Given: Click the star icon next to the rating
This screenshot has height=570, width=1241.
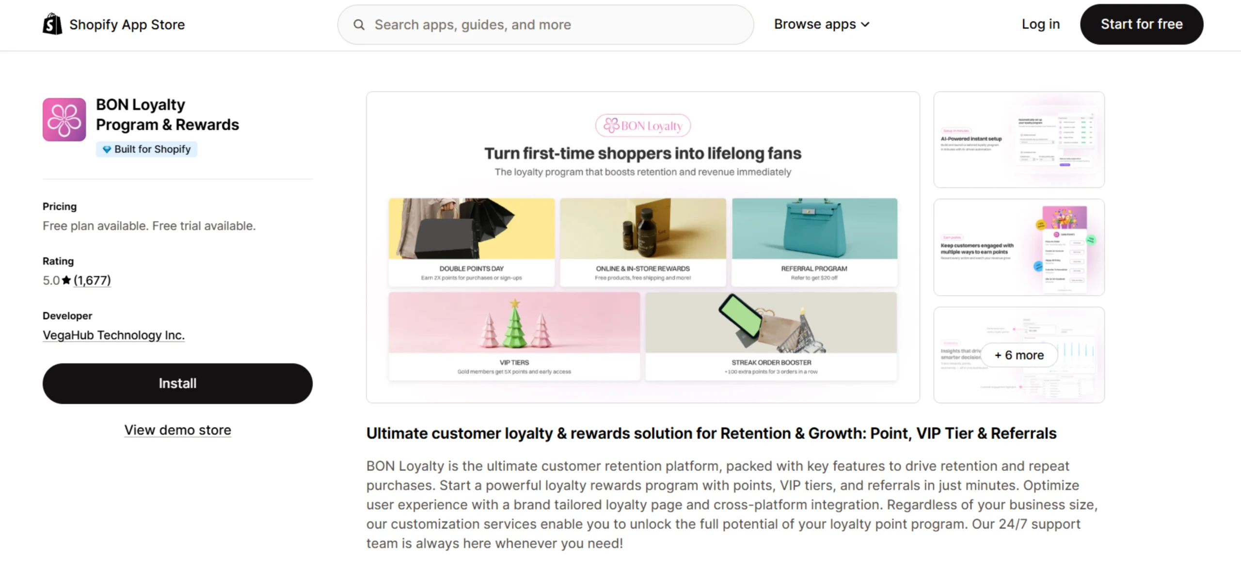Looking at the screenshot, I should [66, 280].
